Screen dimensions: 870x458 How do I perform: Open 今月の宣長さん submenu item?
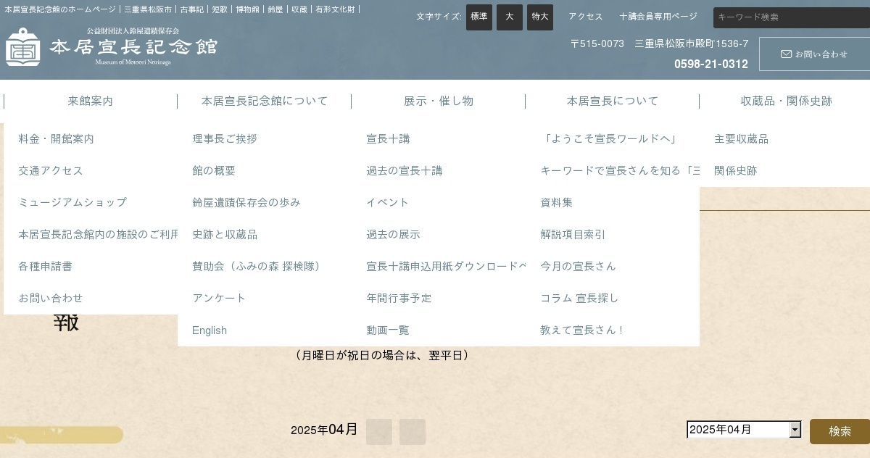pyautogui.click(x=578, y=267)
